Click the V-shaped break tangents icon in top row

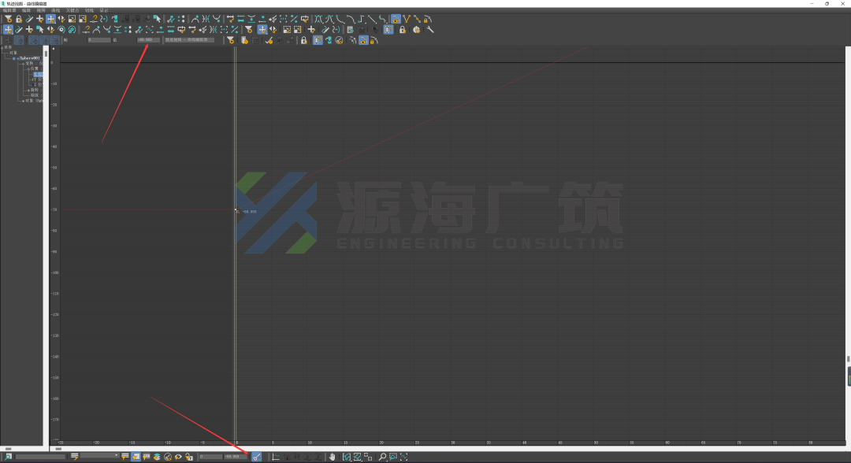(x=407, y=20)
